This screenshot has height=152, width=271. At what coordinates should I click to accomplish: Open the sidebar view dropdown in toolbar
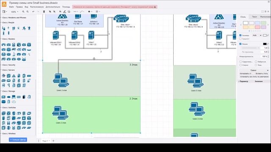5,11
